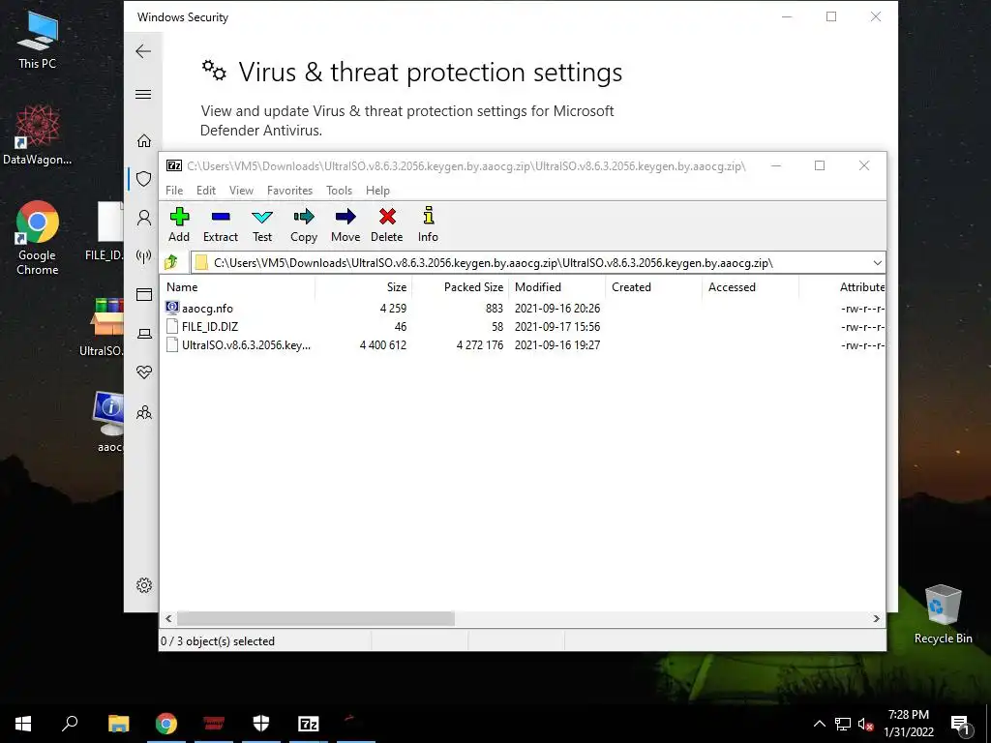Open the Tools menu in 7-Zip
The width and height of the screenshot is (991, 743).
[x=339, y=191]
